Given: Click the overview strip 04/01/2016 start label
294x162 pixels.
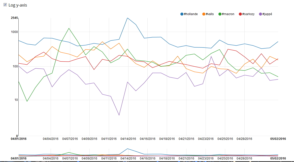Looking at the screenshot, I should 19,158.
